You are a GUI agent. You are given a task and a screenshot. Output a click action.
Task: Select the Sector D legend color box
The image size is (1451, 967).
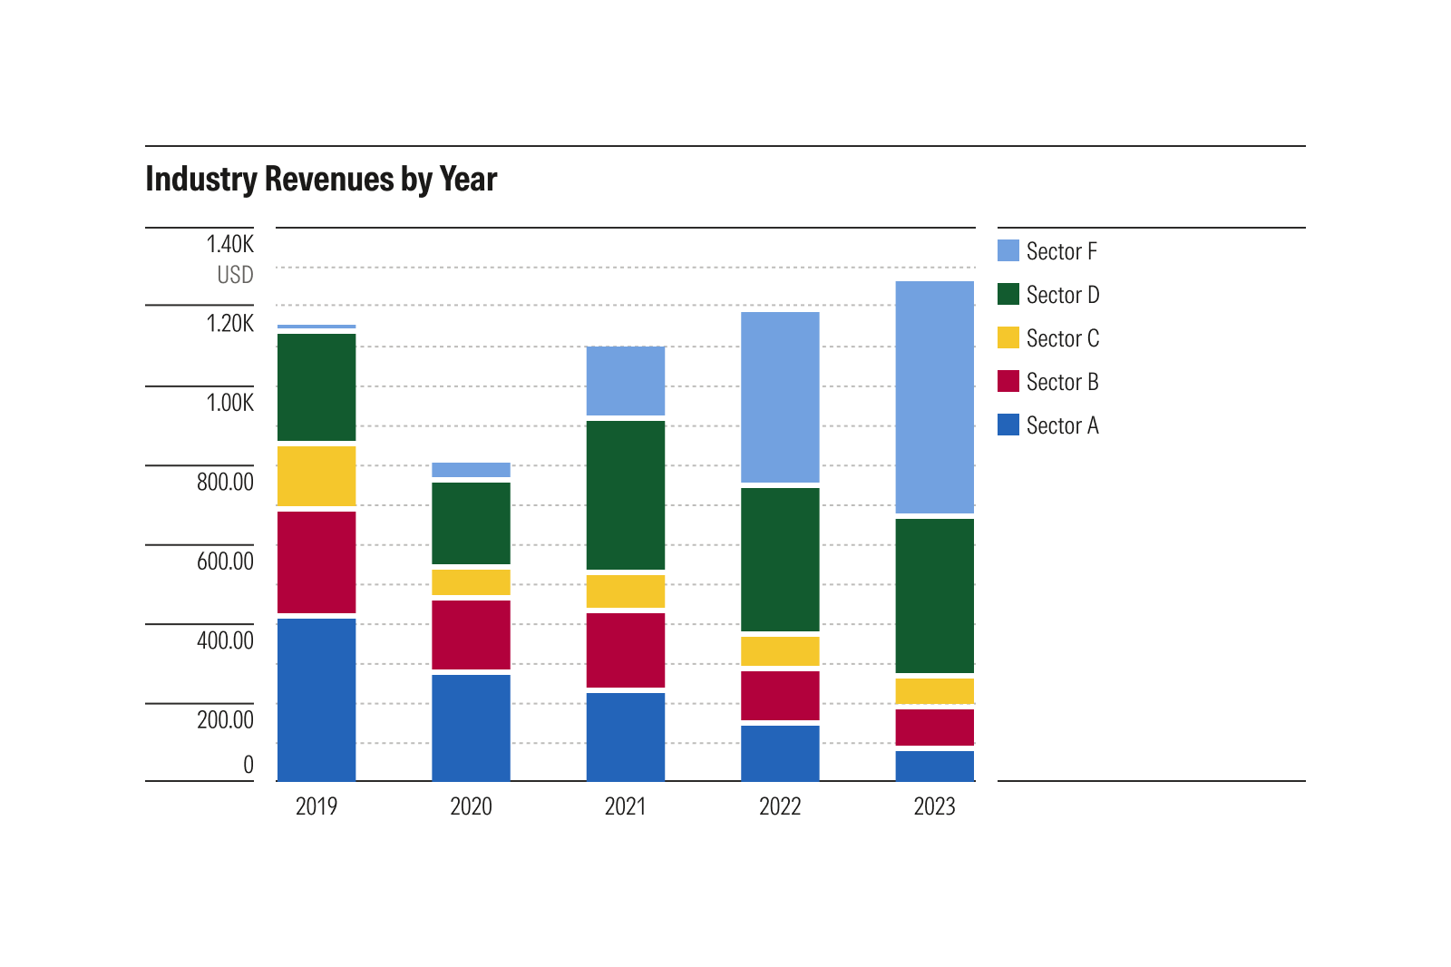tap(1009, 295)
